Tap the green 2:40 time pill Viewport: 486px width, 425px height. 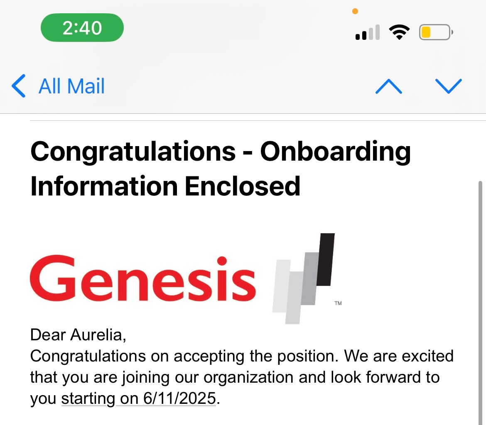tap(82, 28)
